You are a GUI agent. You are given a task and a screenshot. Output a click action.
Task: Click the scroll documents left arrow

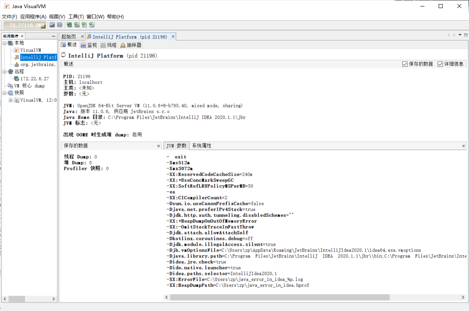[x=448, y=35]
